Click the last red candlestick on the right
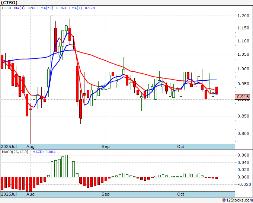Image resolution: width=253 pixels, height=203 pixels. (x=217, y=90)
